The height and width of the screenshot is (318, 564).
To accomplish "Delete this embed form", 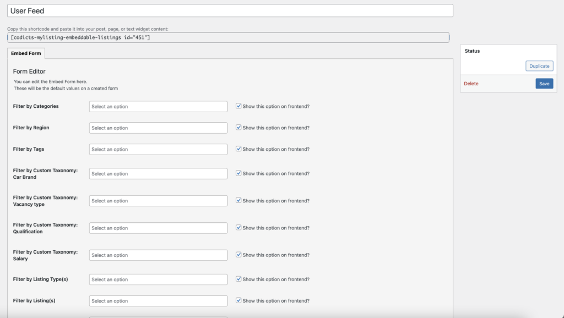I will click(471, 84).
